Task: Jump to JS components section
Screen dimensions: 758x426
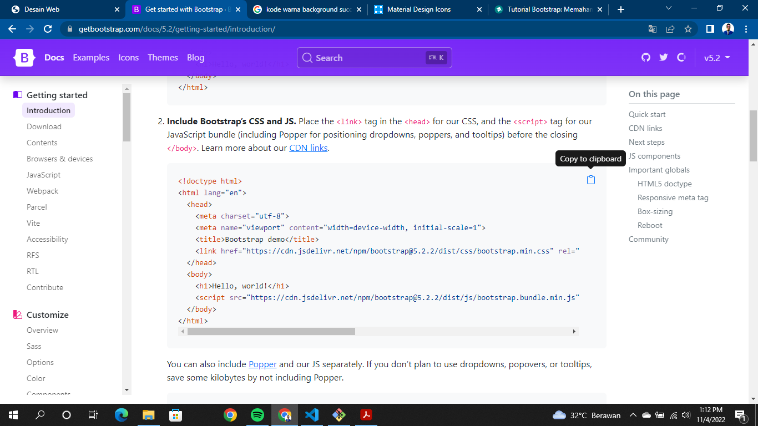Action: [x=654, y=156]
